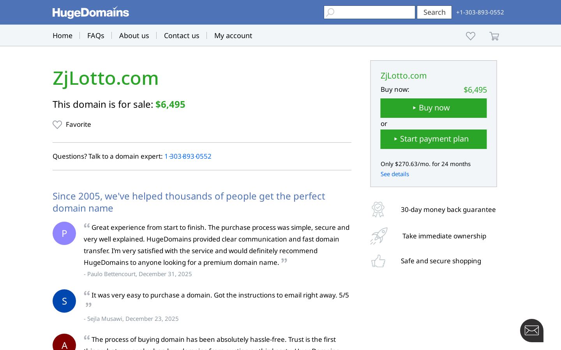Open the FAQs menu item
The width and height of the screenshot is (561, 350).
point(96,35)
